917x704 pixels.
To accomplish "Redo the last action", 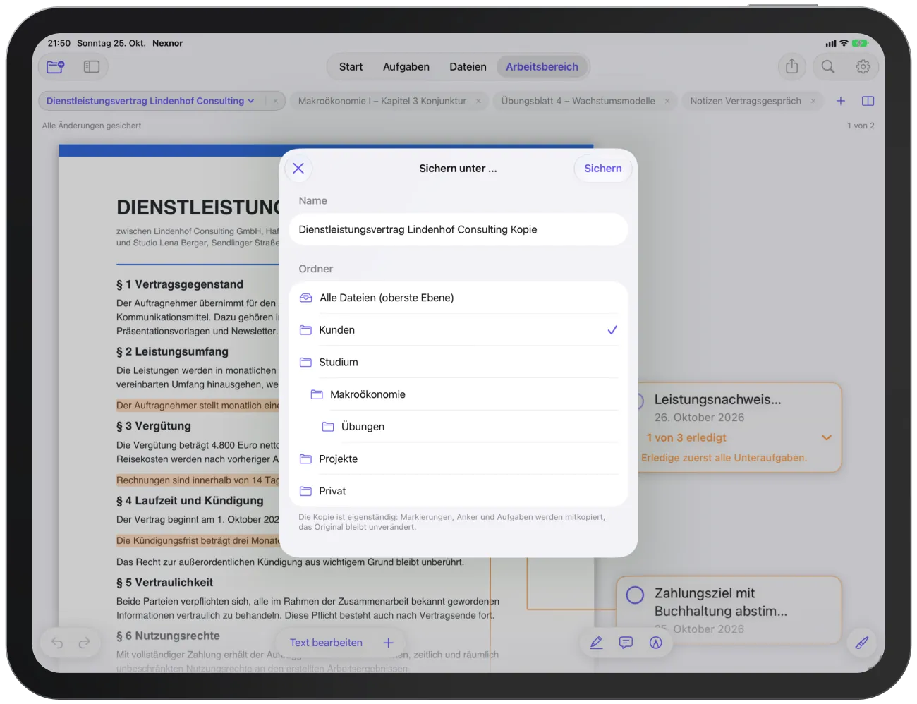I will [x=84, y=643].
